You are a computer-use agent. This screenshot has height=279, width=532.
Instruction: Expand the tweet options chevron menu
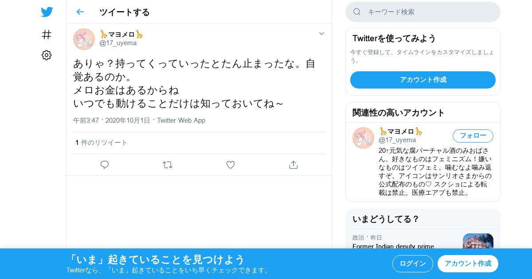tap(322, 34)
